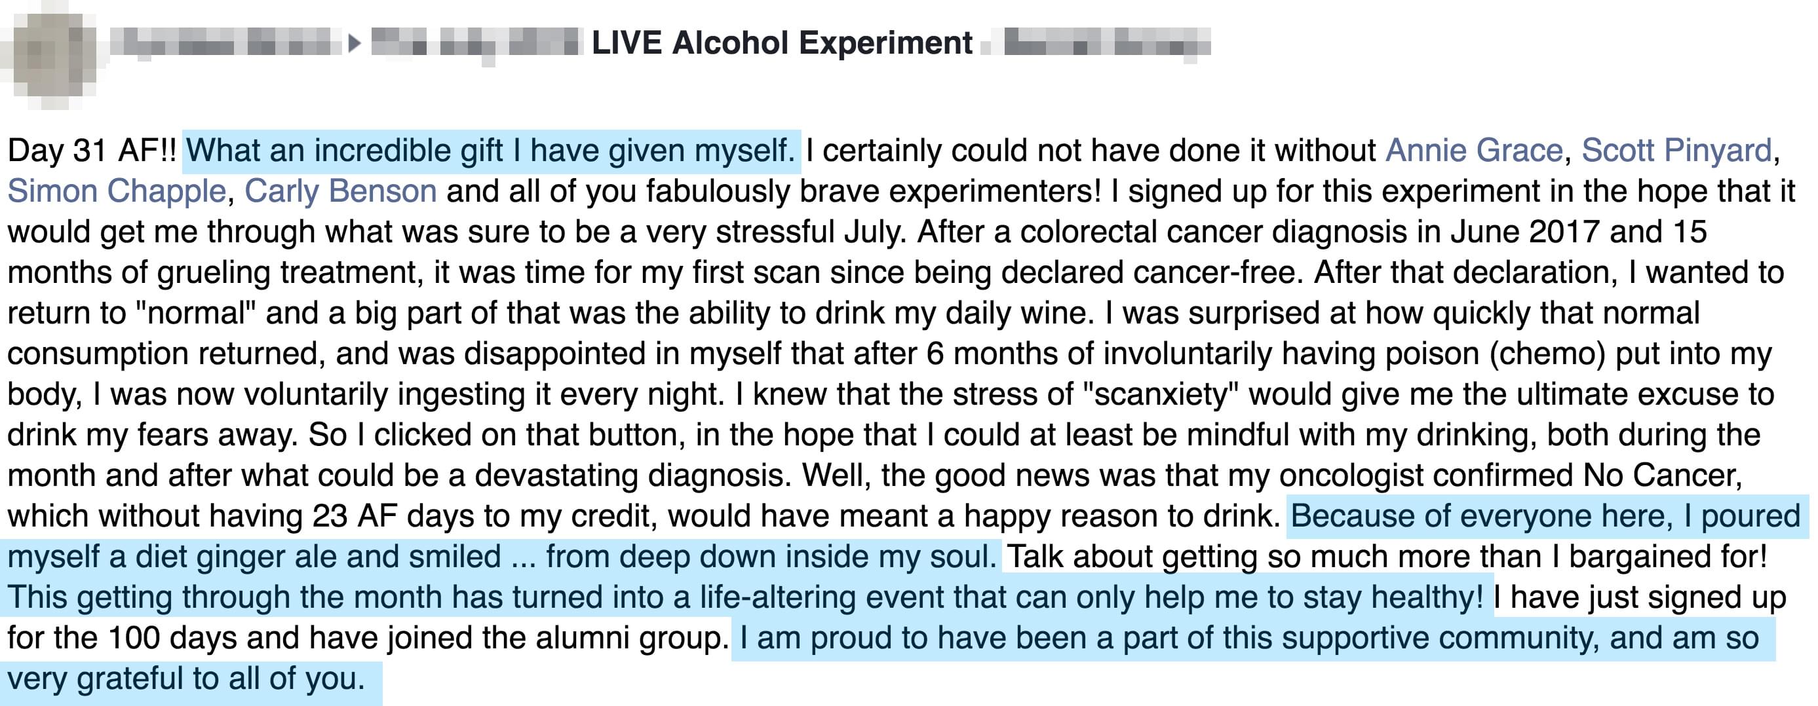Viewport: 1818px width, 706px height.
Task: Open the blurred poster name beside avatar
Action: pyautogui.click(x=223, y=44)
